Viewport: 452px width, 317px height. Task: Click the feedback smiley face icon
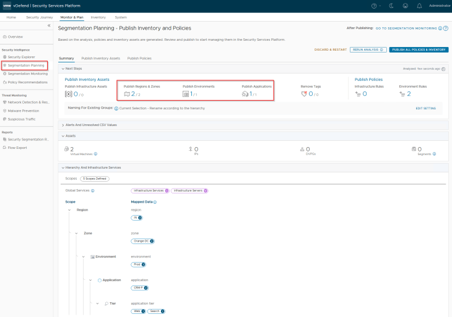[x=404, y=6]
